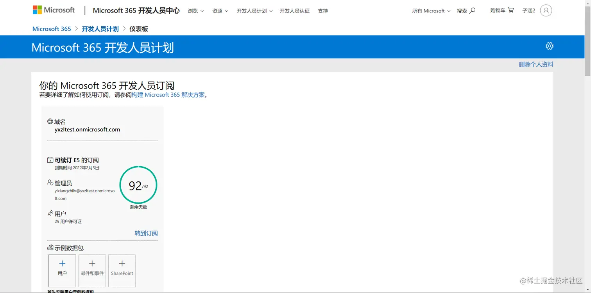The image size is (591, 293).
Task: Add the SharePoint sample data pack
Action: click(122, 271)
